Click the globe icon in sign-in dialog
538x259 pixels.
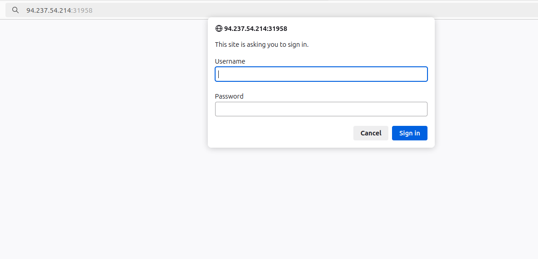[x=219, y=29]
